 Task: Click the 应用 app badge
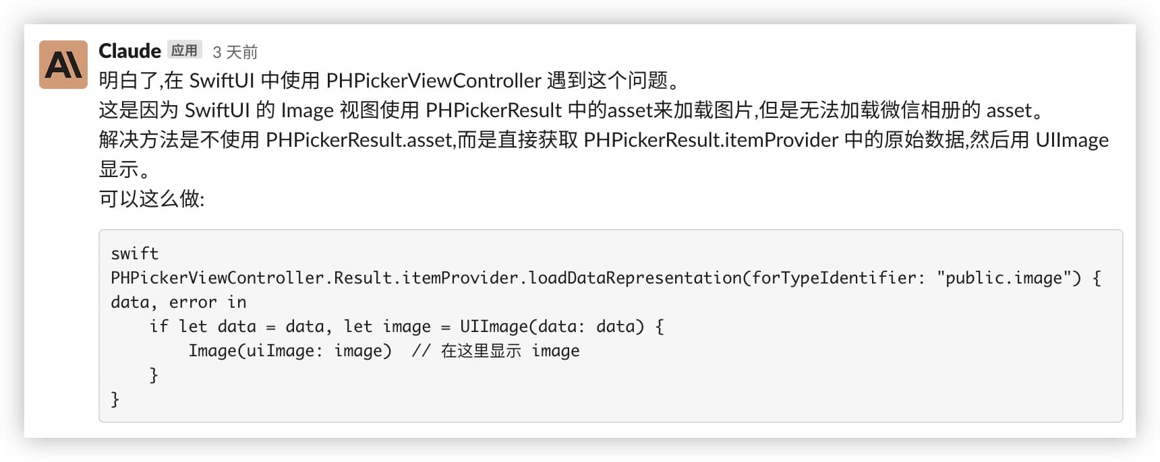(x=184, y=51)
